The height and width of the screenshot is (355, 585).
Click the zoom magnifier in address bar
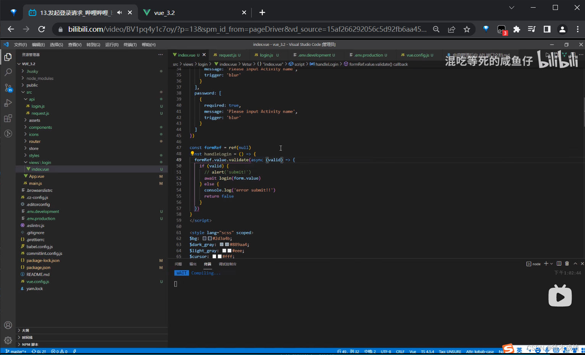click(x=436, y=29)
